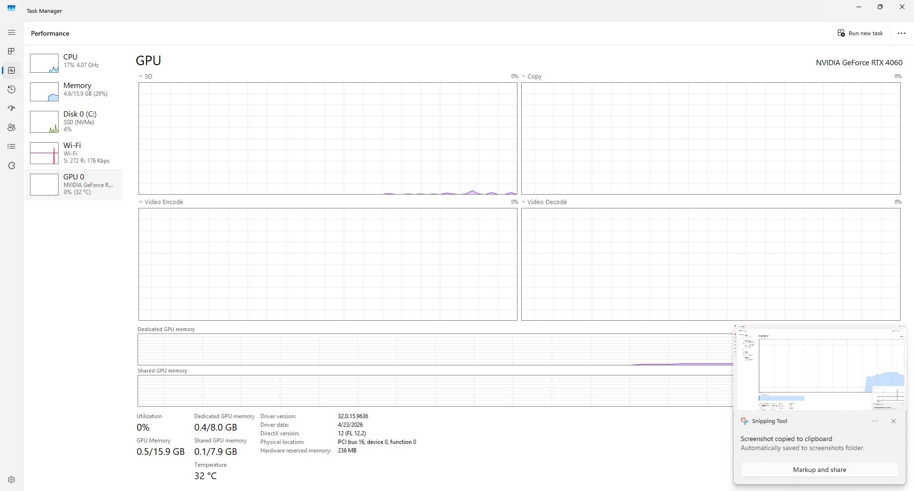914x491 pixels.
Task: Click driver version 32.0.15.9636
Action: [353, 416]
